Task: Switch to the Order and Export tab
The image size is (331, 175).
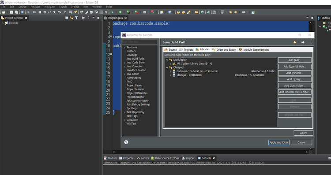Action: (x=224, y=50)
